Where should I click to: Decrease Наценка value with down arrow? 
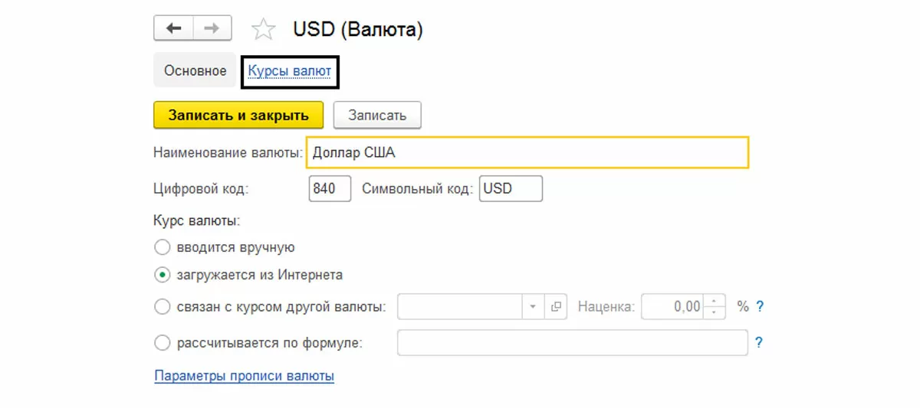tap(715, 312)
